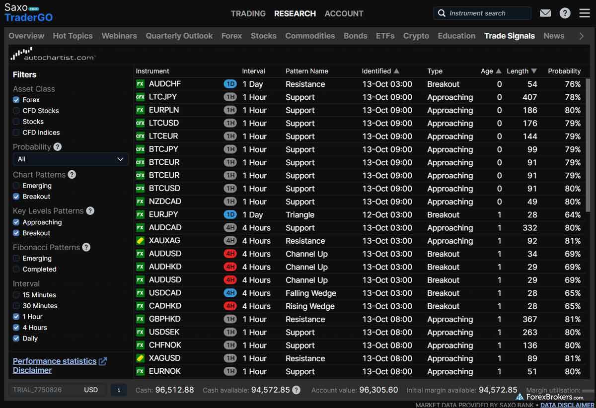Image resolution: width=596 pixels, height=408 pixels.
Task: Click the Cash available help icon
Action: click(x=296, y=390)
